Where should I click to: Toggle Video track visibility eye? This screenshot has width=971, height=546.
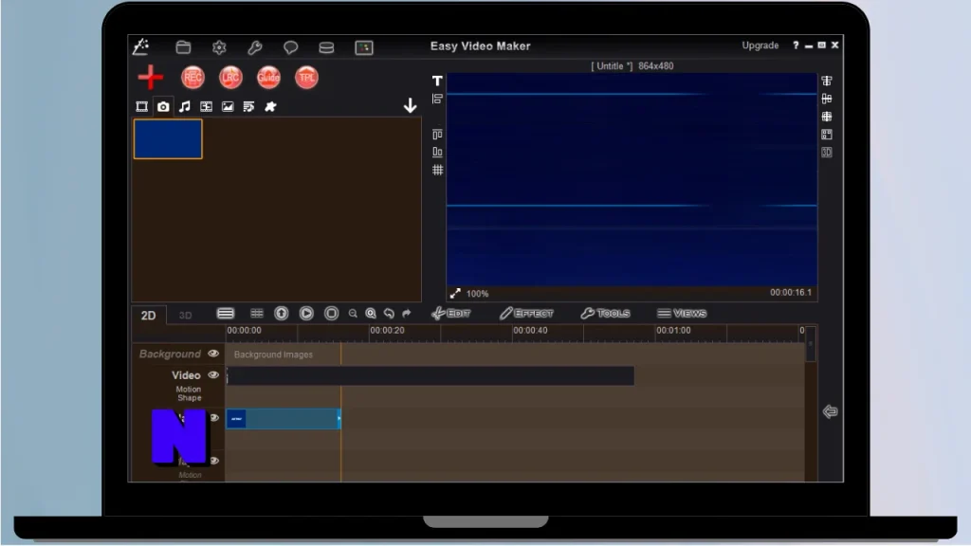point(213,374)
